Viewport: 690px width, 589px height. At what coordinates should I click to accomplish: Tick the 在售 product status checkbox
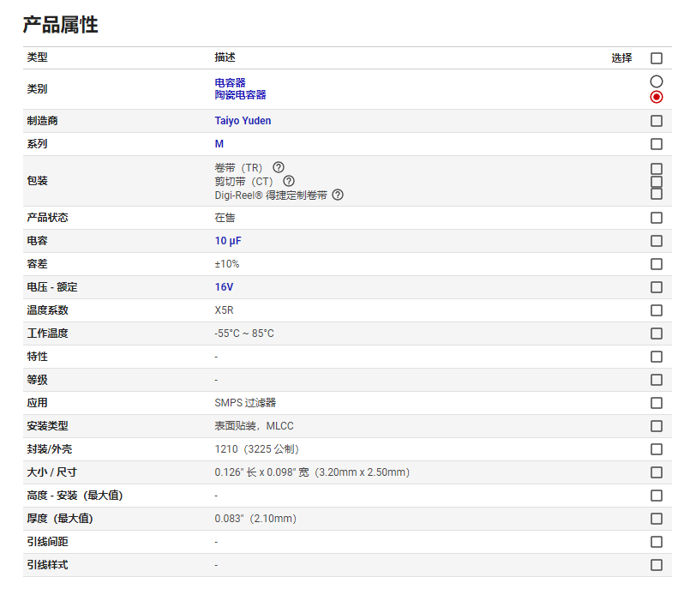coord(656,218)
